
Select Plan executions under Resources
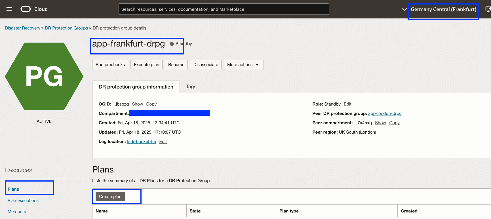pos(23,201)
